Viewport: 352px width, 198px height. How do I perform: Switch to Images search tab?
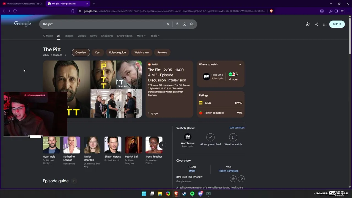(69, 36)
